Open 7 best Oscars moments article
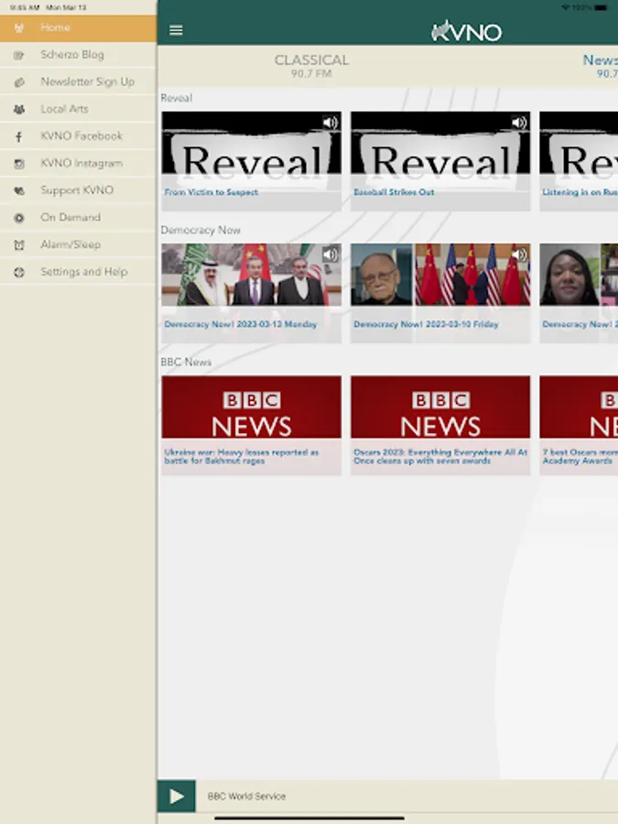Viewport: 618px width, 824px height. pyautogui.click(x=580, y=457)
